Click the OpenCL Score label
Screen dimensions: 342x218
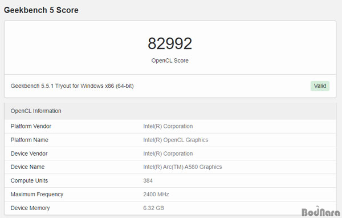pos(170,60)
